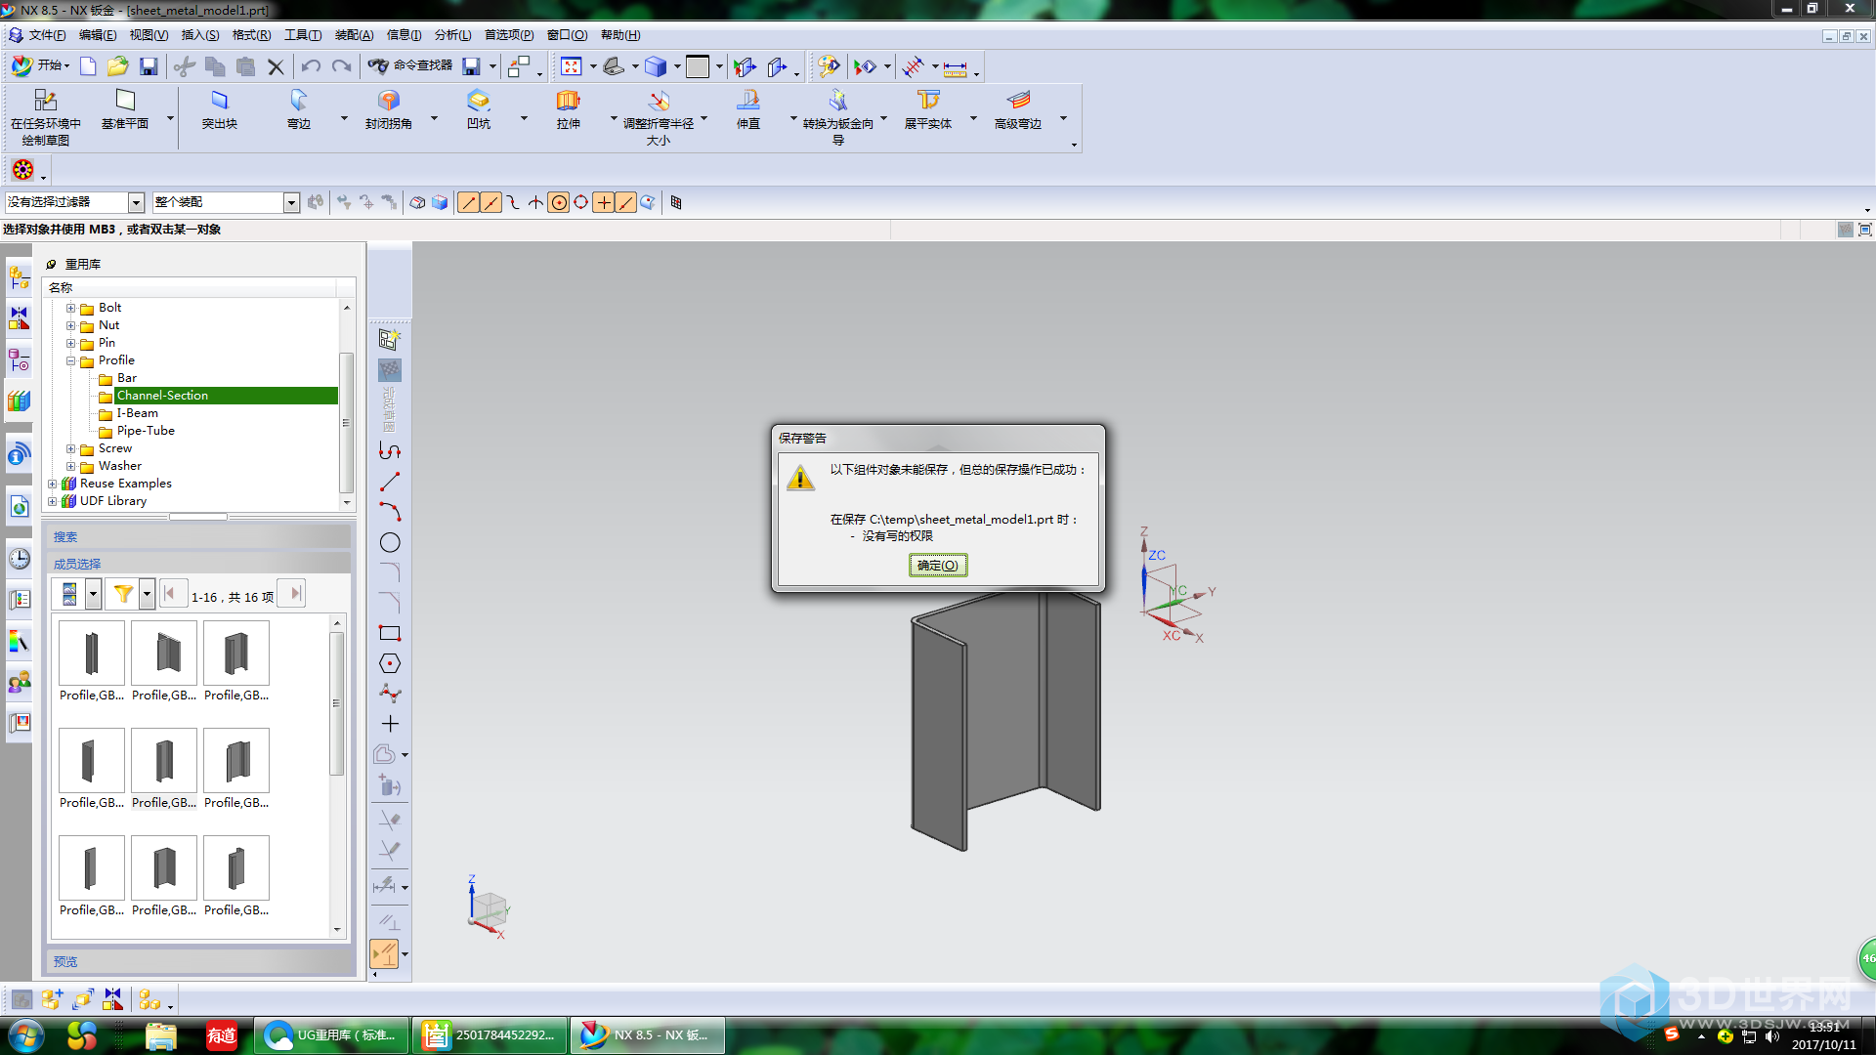The image size is (1876, 1055).
Task: Toggle the arc center snap option
Action: pyautogui.click(x=559, y=202)
